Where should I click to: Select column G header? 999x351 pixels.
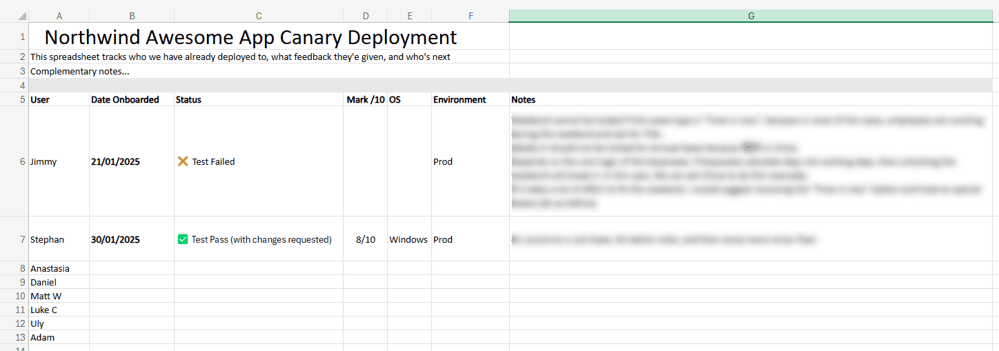751,16
